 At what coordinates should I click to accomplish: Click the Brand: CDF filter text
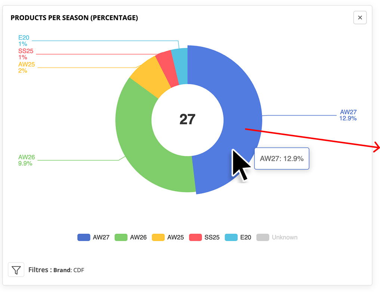[x=69, y=270]
